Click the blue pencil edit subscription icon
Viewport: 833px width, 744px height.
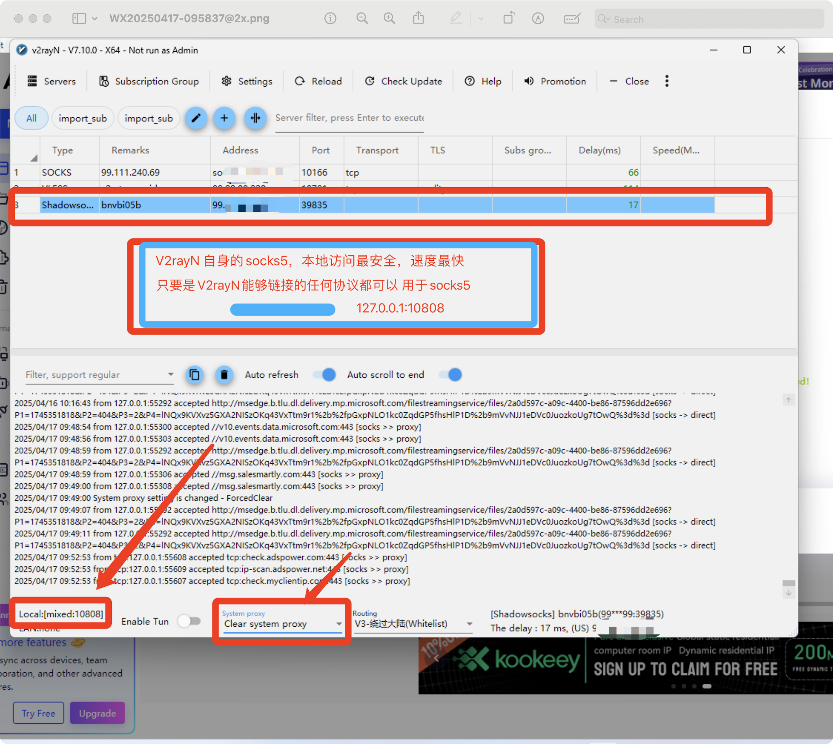196,118
